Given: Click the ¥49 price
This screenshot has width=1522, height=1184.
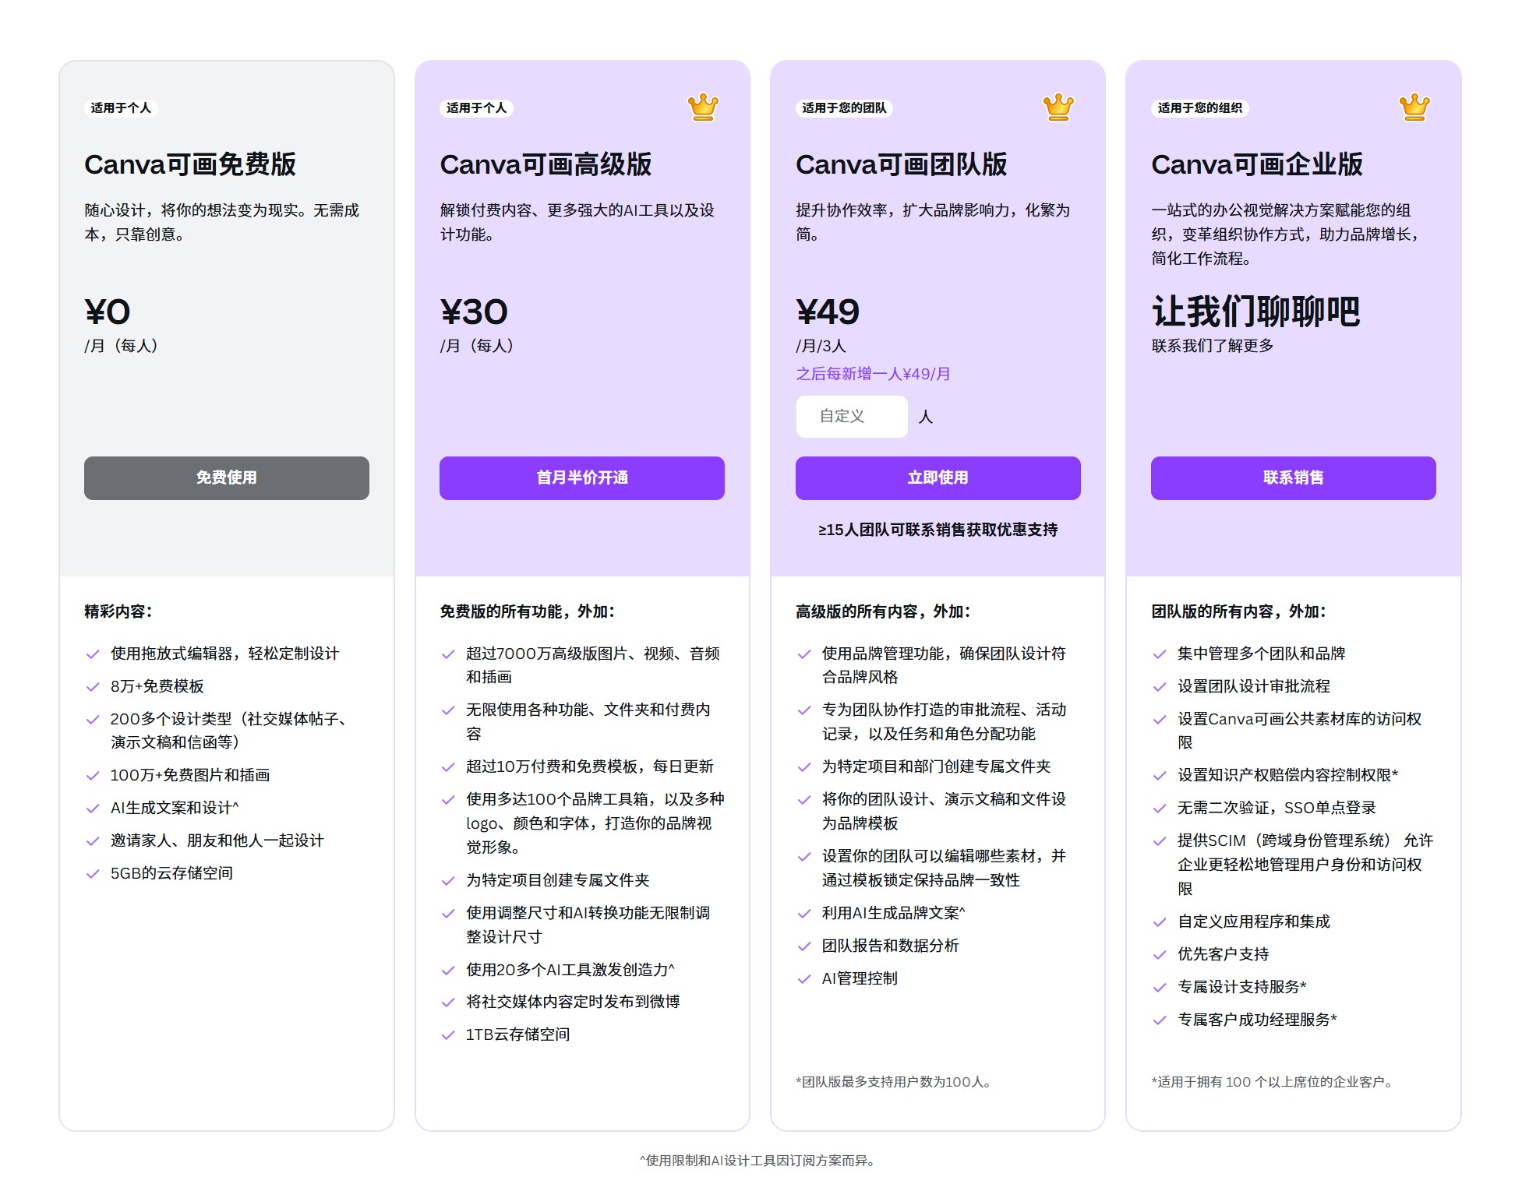Looking at the screenshot, I should (828, 312).
